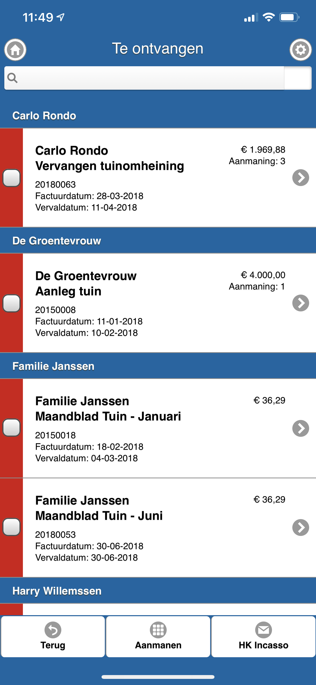Image resolution: width=316 pixels, height=685 pixels.
Task: Open chevron for Maandblad Tuin - Januari
Action: (300, 428)
